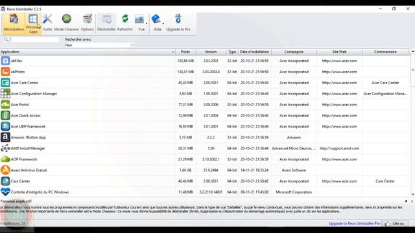
Task: Click the Care Center comment cell
Action: [385, 181]
